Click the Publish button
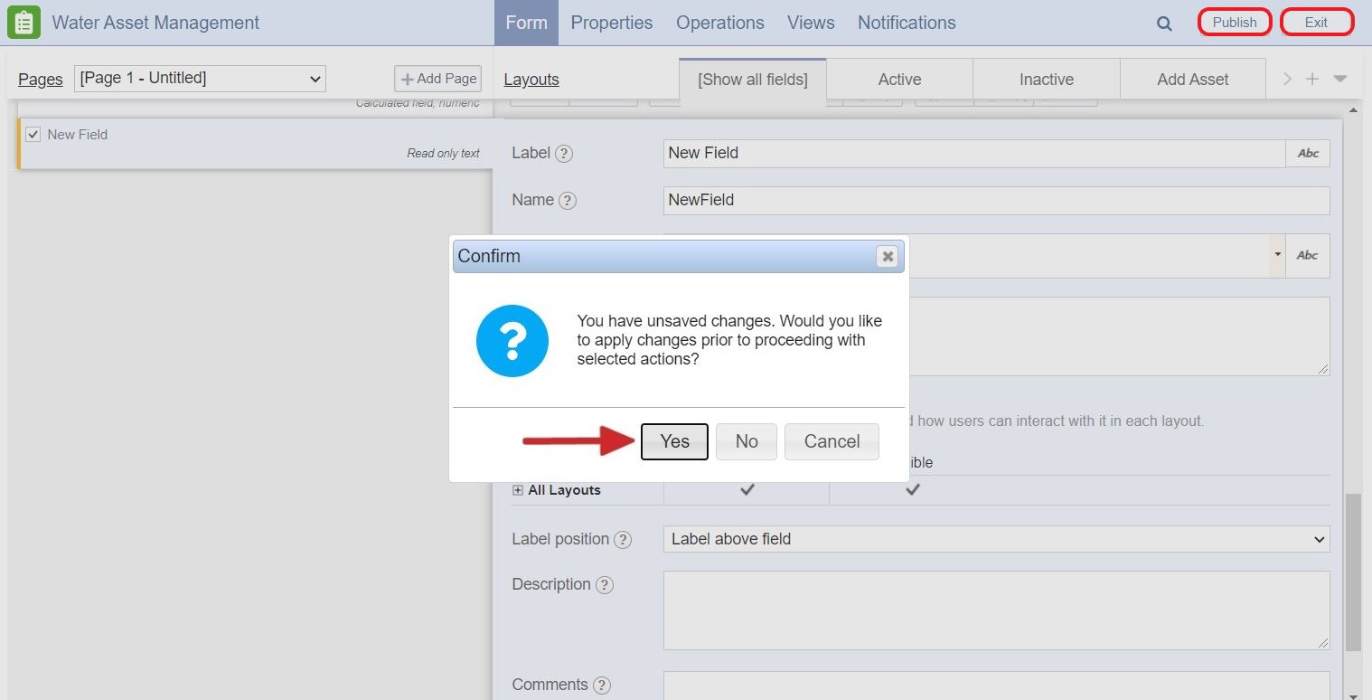The image size is (1372, 700). [1234, 23]
